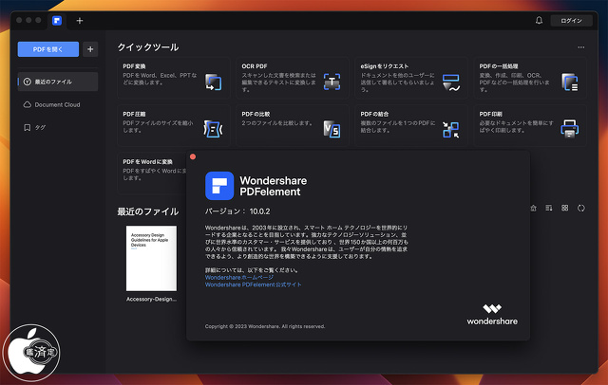The width and height of the screenshot is (608, 385).
Task: Open the PDFelement home tab icon
Action: pos(57,21)
